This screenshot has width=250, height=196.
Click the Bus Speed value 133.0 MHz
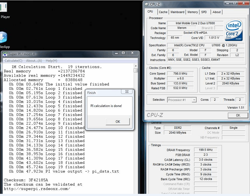(x=180, y=83)
